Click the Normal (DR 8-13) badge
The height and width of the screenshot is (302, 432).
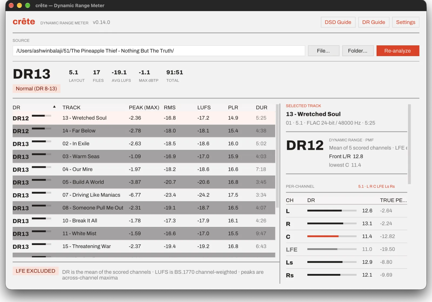pos(36,89)
